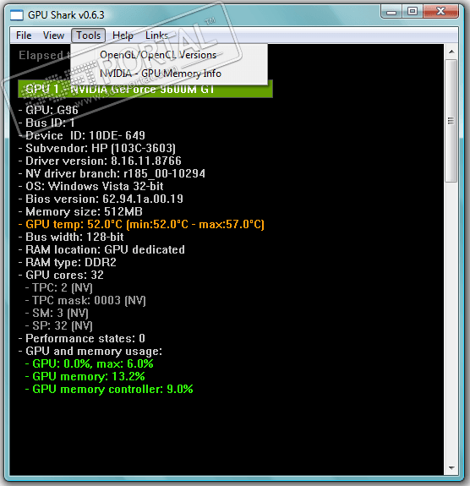Screen dimensions: 470x486
Task: Click 'Driver version: 8.16.11.8766' text
Action: [x=100, y=161]
